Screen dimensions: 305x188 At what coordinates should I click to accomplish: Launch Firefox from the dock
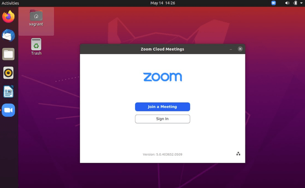[9, 17]
